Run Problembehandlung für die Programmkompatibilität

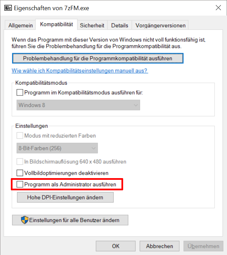click(98, 58)
